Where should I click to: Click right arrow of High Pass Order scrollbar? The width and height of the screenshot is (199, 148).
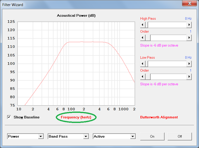coord(189,38)
